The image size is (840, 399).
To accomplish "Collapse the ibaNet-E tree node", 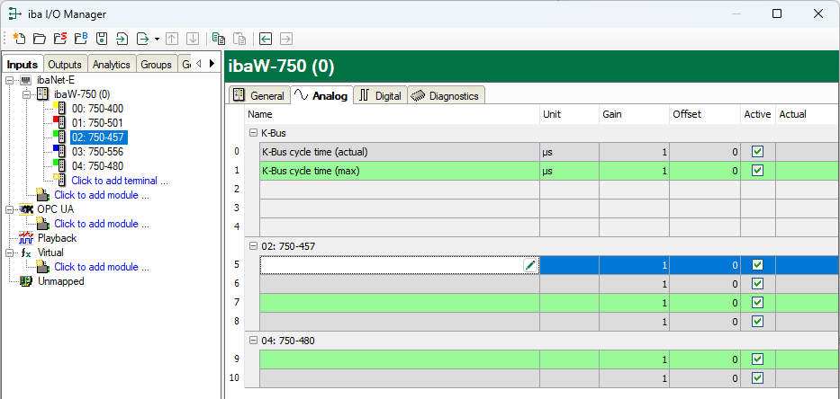I will click(x=10, y=80).
